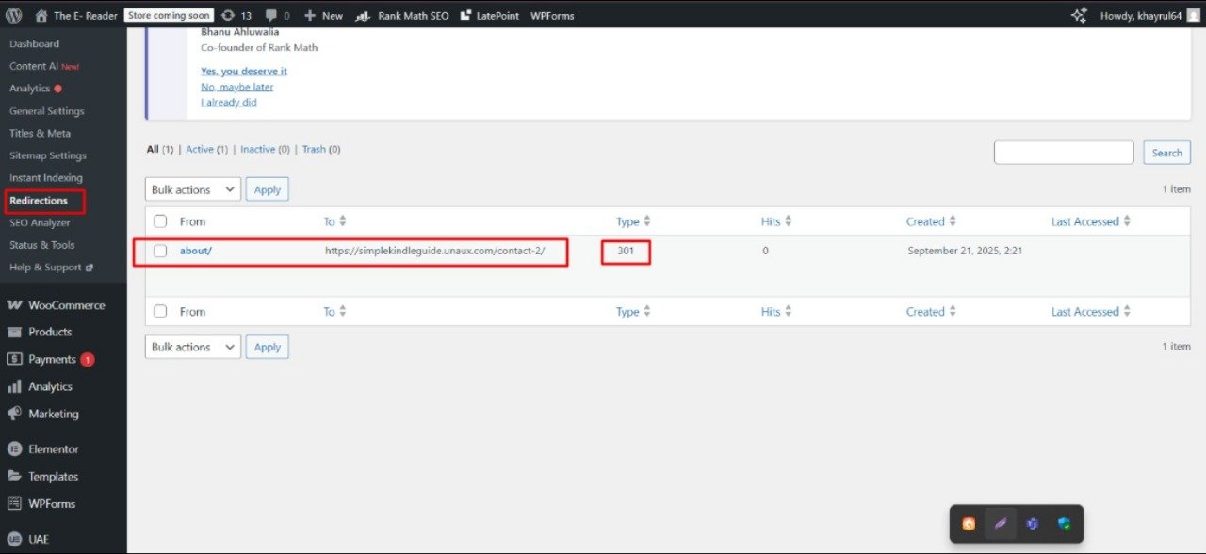The image size is (1206, 554).
Task: Tick the checkbox for about/ redirection
Action: pyautogui.click(x=160, y=252)
